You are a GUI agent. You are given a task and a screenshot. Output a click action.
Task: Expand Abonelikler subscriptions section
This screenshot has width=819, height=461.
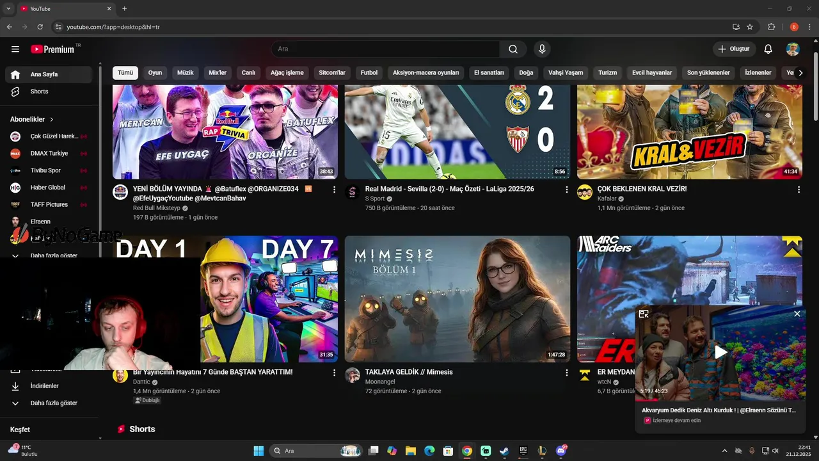[32, 119]
